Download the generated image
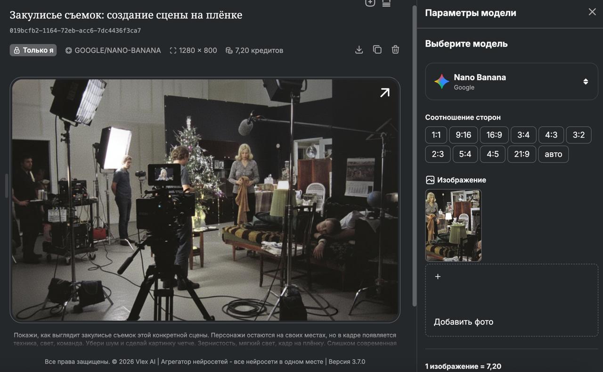The height and width of the screenshot is (372, 603). pyautogui.click(x=359, y=50)
